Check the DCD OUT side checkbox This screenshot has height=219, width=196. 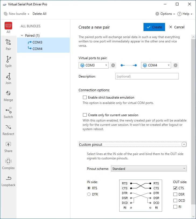(175, 200)
